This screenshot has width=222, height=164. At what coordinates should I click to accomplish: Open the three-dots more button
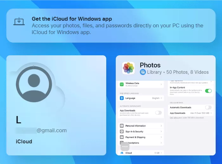coord(125,147)
